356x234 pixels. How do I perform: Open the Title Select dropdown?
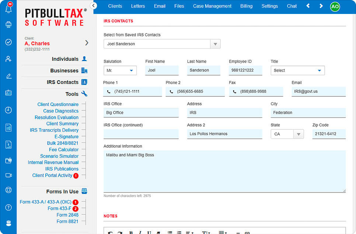(x=297, y=70)
